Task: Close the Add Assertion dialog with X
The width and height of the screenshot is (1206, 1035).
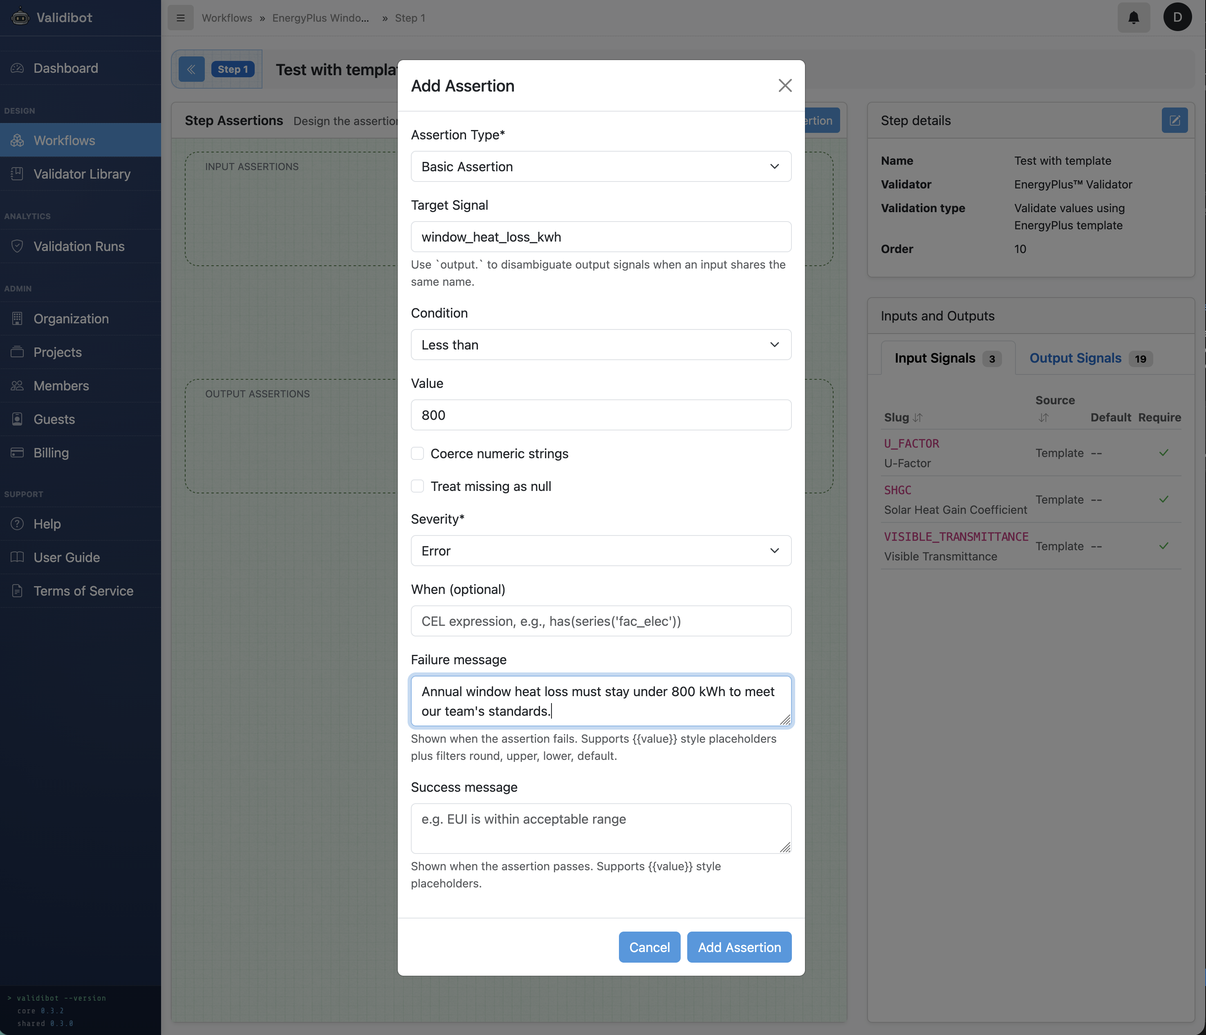Action: (x=785, y=85)
